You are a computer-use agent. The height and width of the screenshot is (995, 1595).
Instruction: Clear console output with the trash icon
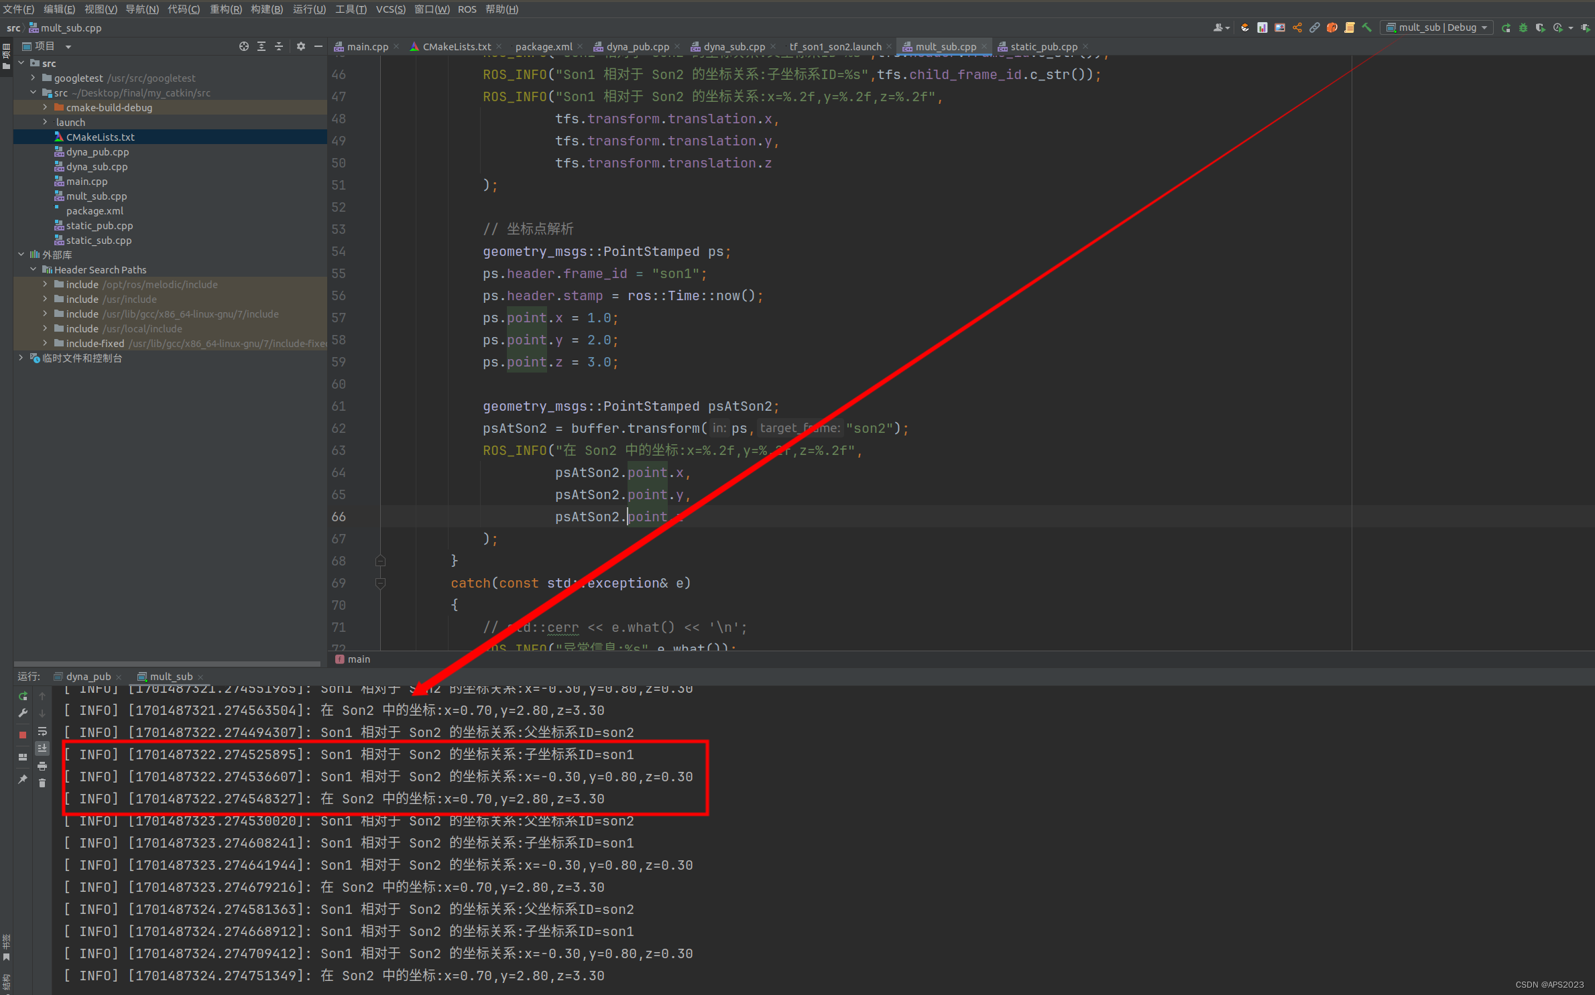click(42, 783)
